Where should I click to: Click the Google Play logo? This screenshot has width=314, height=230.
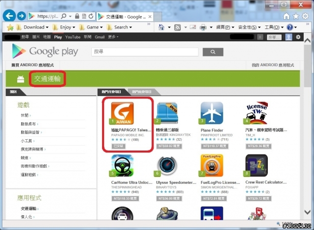45,51
